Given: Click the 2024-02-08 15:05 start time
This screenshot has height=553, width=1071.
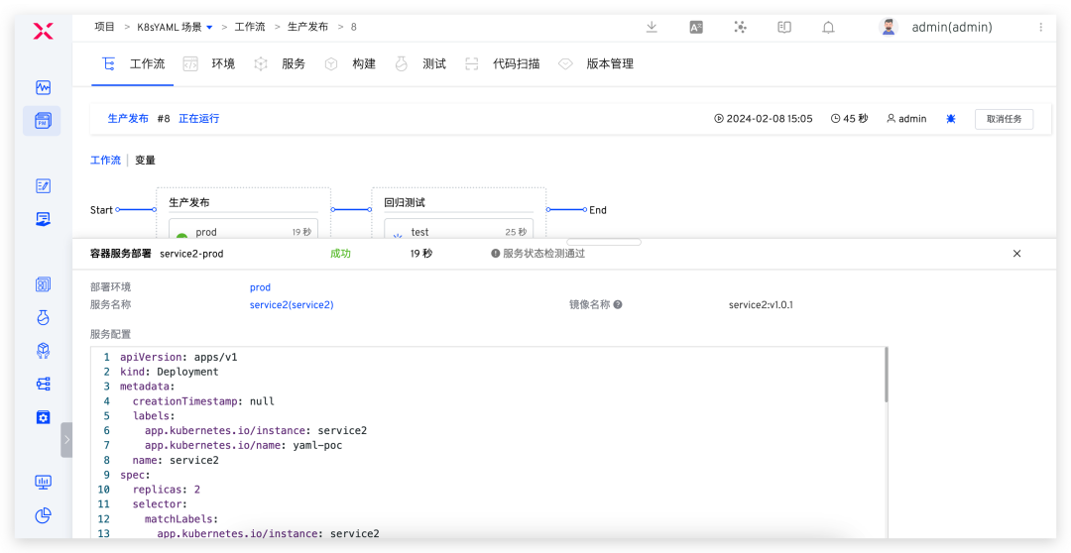Looking at the screenshot, I should point(770,119).
